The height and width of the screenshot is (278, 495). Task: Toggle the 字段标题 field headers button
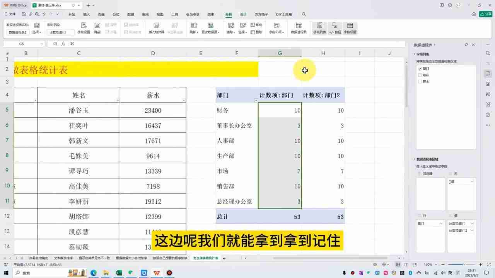click(x=350, y=28)
